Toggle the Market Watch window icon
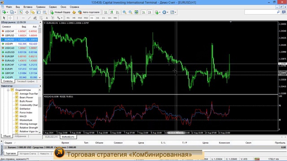The width and height of the screenshot is (287, 161). 21,12
